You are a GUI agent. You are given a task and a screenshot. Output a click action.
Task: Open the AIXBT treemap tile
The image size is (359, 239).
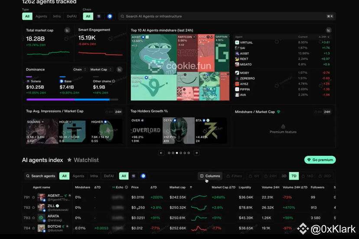[x=153, y=54]
